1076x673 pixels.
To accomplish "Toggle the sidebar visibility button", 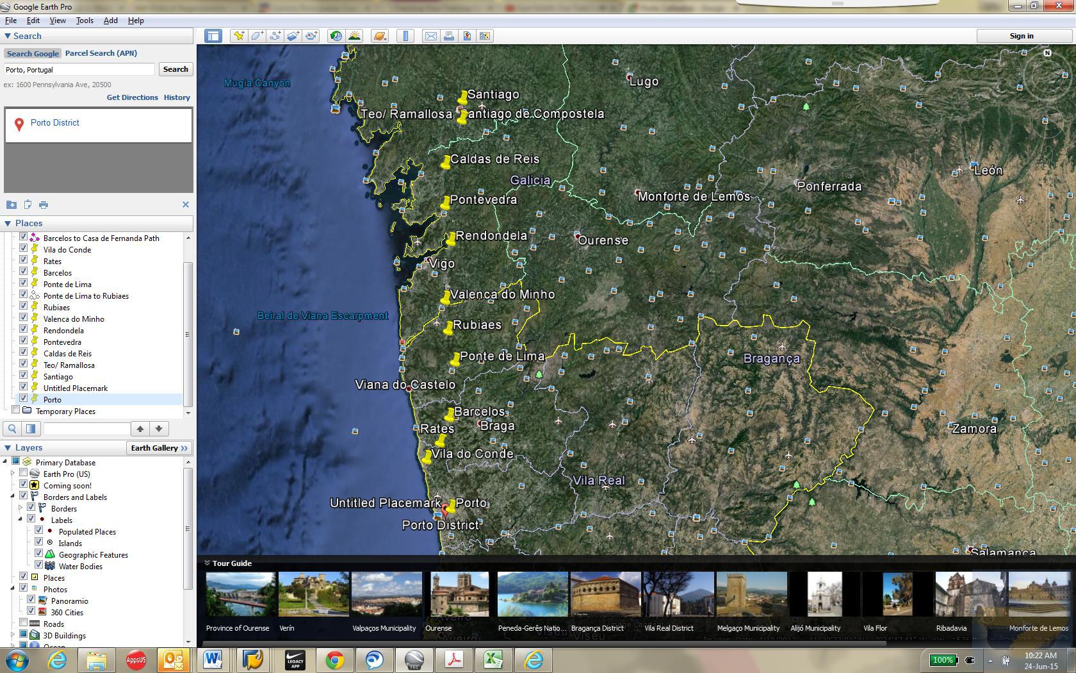I will 213,36.
